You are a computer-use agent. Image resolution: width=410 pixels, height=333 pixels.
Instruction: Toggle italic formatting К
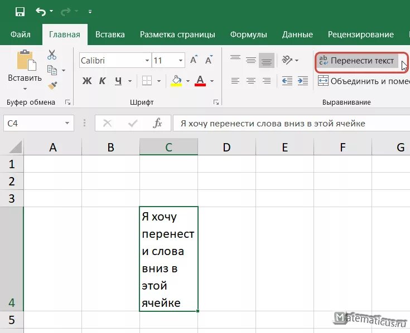102,81
